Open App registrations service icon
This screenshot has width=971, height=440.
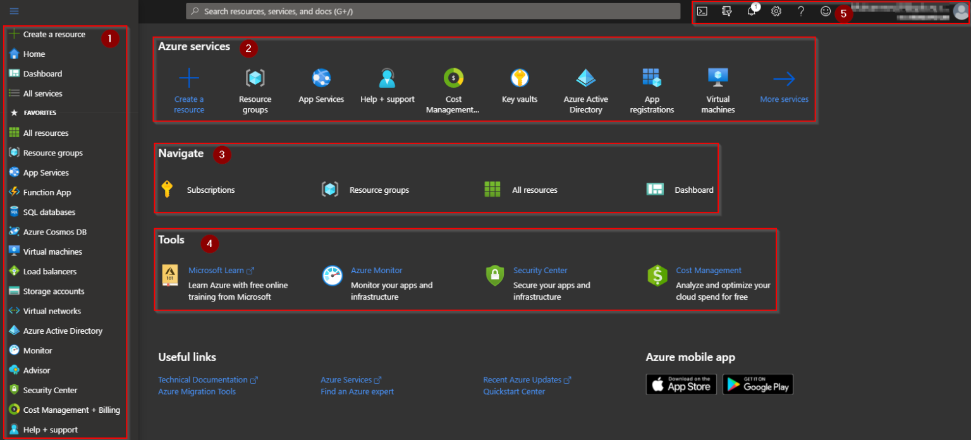pos(652,78)
